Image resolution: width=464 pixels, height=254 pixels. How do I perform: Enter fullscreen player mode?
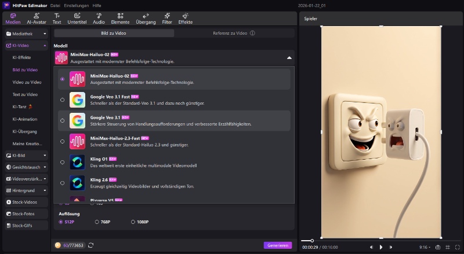458,247
